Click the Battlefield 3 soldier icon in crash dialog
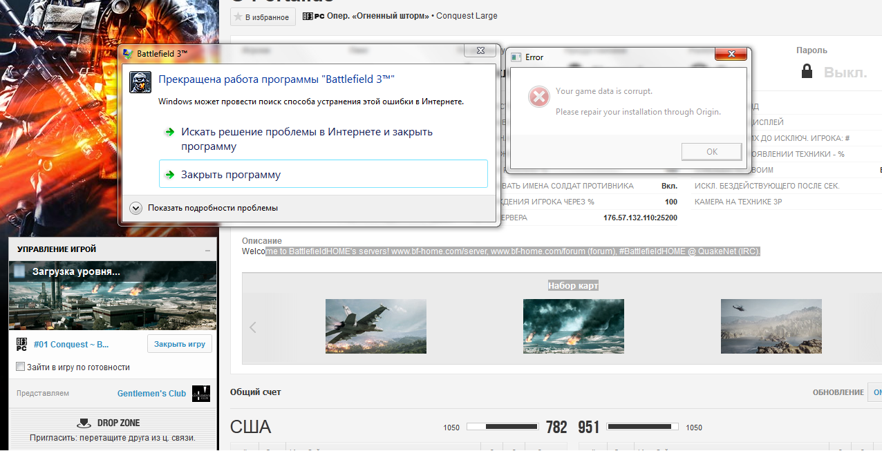Image resolution: width=882 pixels, height=451 pixels. (x=140, y=82)
